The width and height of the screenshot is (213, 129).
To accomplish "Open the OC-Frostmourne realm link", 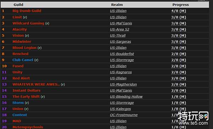I will click(124, 115).
